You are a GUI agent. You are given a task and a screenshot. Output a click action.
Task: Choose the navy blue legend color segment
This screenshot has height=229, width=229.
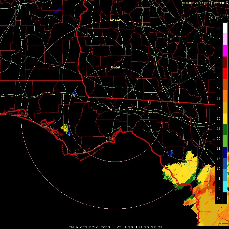pos(225,152)
